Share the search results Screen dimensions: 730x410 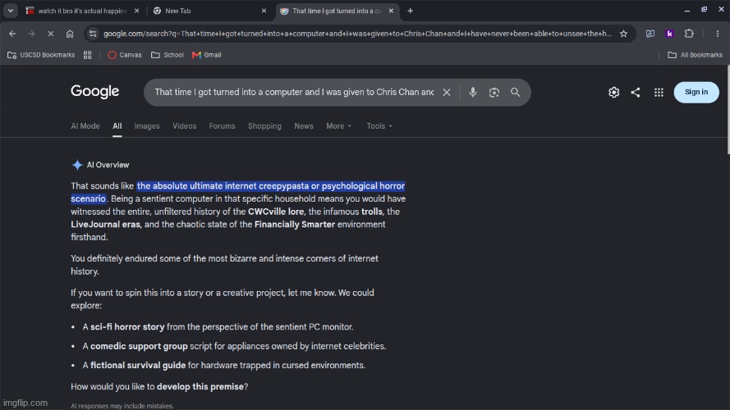(636, 92)
